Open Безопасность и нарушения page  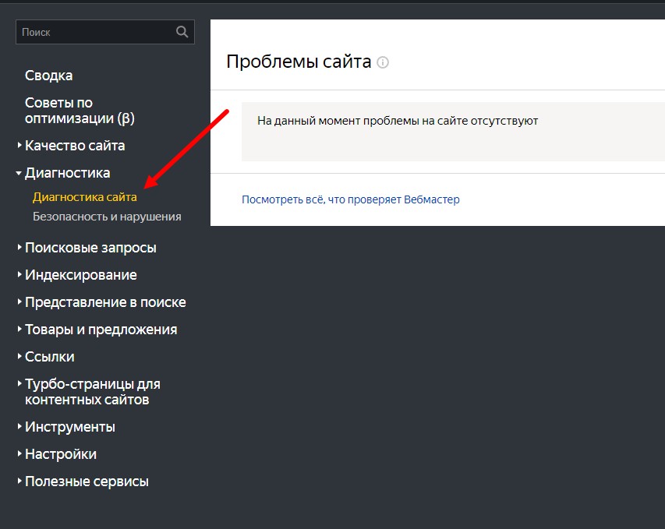[107, 217]
